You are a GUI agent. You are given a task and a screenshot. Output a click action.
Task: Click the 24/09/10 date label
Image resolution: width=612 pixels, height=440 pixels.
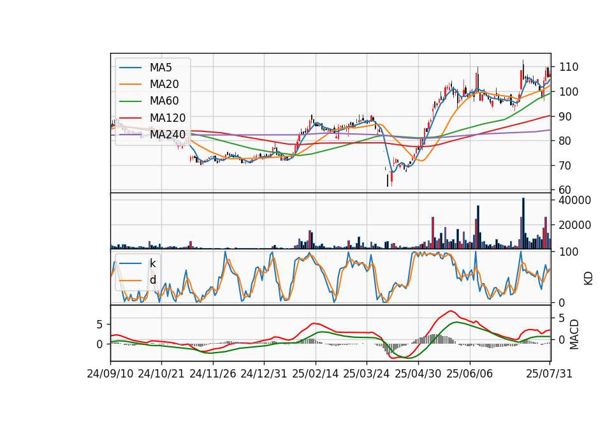(110, 374)
